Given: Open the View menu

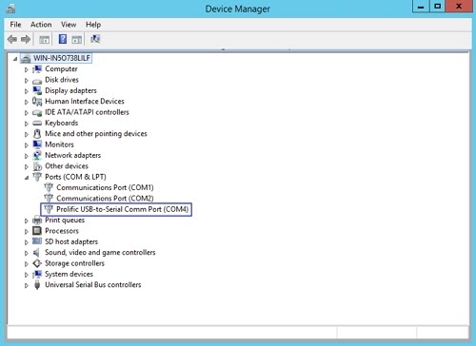Looking at the screenshot, I should coord(69,25).
